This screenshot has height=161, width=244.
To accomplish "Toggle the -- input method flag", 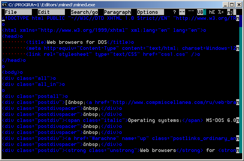I will [182, 12].
